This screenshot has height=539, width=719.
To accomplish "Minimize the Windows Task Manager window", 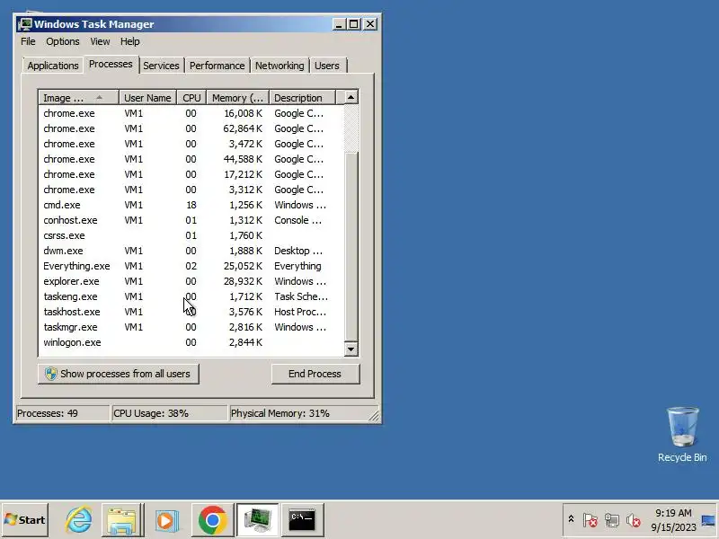I will click(x=339, y=24).
